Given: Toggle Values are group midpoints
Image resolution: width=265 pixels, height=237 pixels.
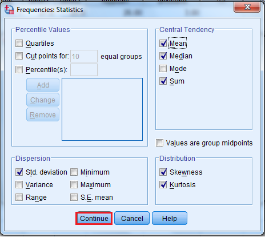Looking at the screenshot, I should click(159, 143).
